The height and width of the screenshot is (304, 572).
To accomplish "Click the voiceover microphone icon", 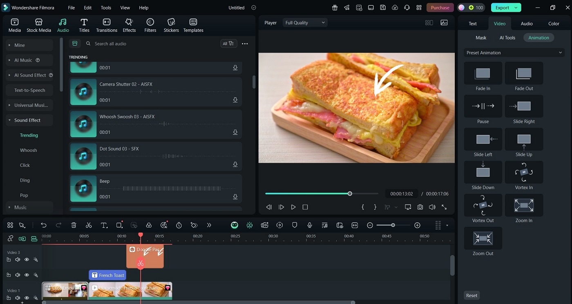I will click(310, 225).
